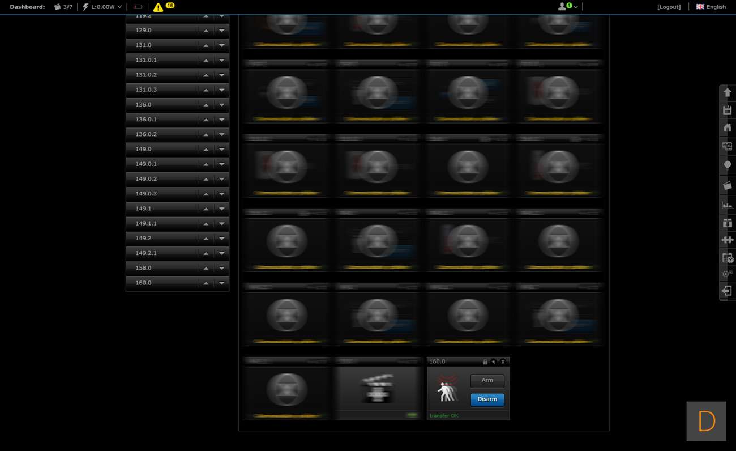
Task: Click the battery icon in top bar
Action: click(x=138, y=7)
